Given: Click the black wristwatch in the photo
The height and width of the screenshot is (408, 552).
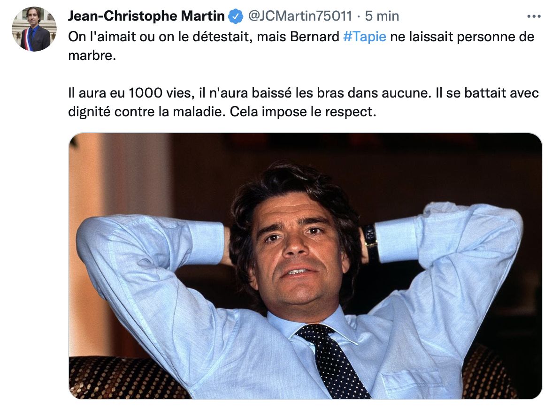Looking at the screenshot, I should [x=371, y=240].
